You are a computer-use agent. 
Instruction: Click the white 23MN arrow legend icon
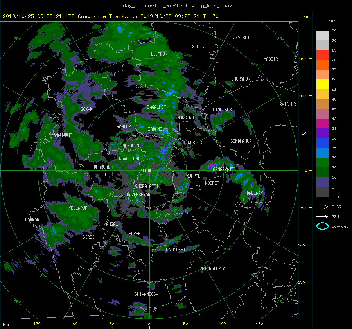point(322,216)
